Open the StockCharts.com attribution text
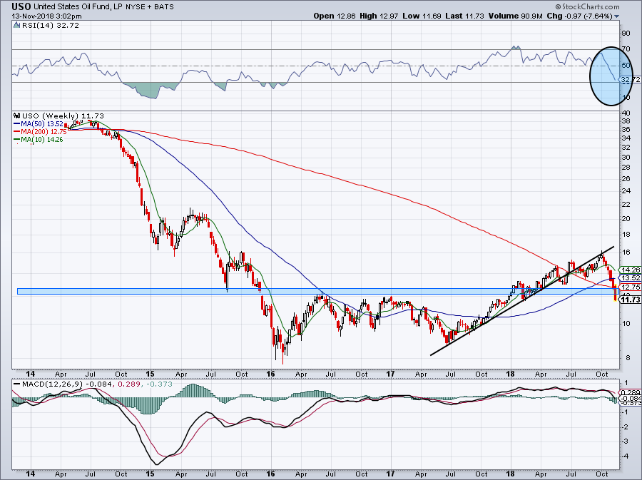642x480 pixels. [588, 6]
